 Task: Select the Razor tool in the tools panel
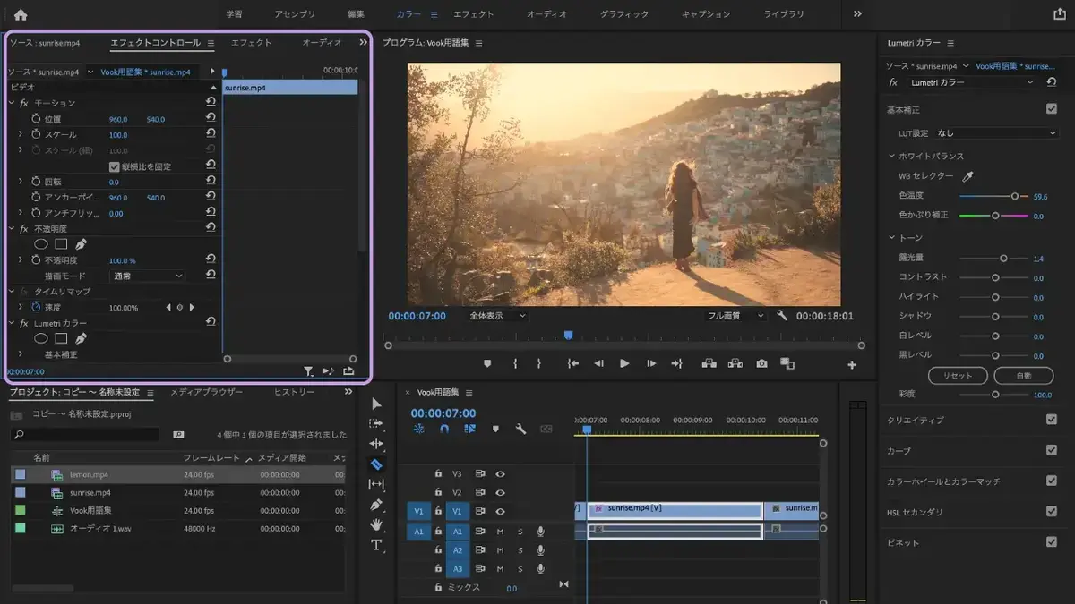click(376, 464)
